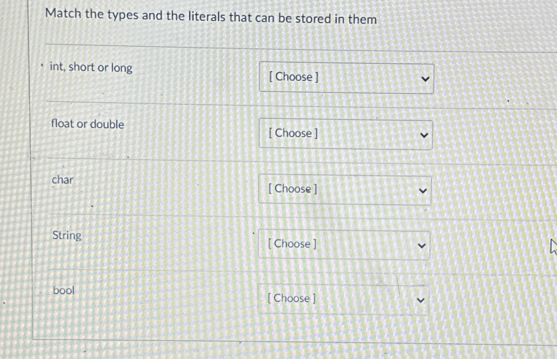The height and width of the screenshot is (359, 557).
Task: Click the chevron arrow beside the float or double selector
Action: tap(424, 135)
